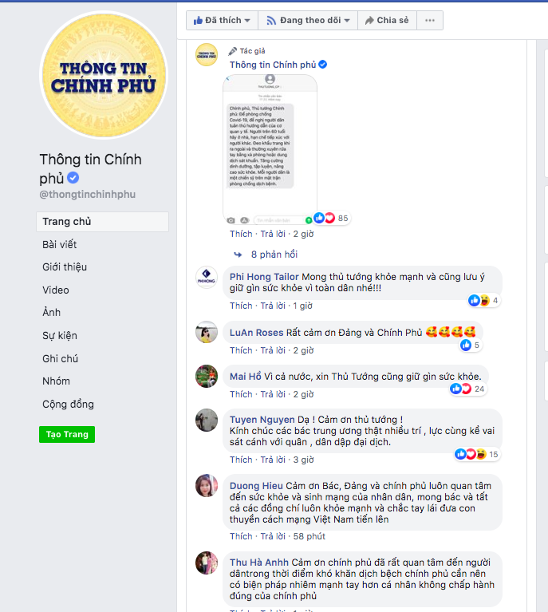Viewport: 548px width, 612px height.
Task: Click the Duong Hieu profile avatar
Action: click(207, 486)
